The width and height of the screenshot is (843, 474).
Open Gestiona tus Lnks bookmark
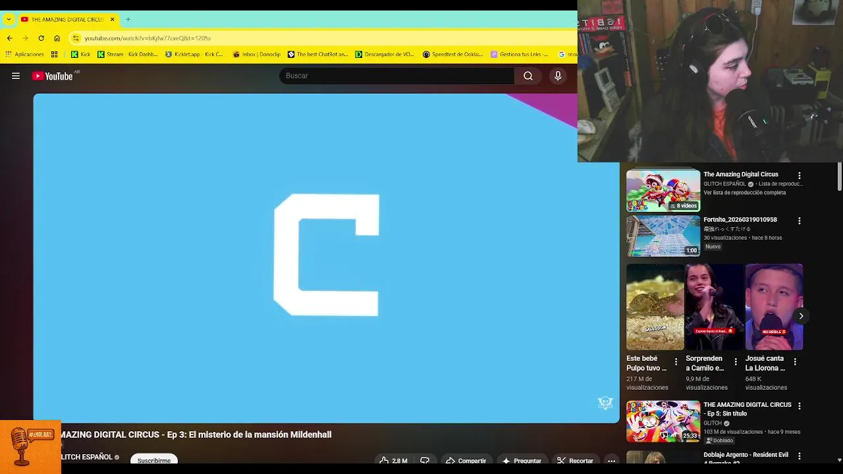point(520,54)
